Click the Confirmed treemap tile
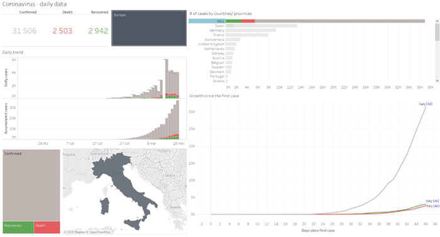This screenshot has width=440, height=237. tap(31, 185)
